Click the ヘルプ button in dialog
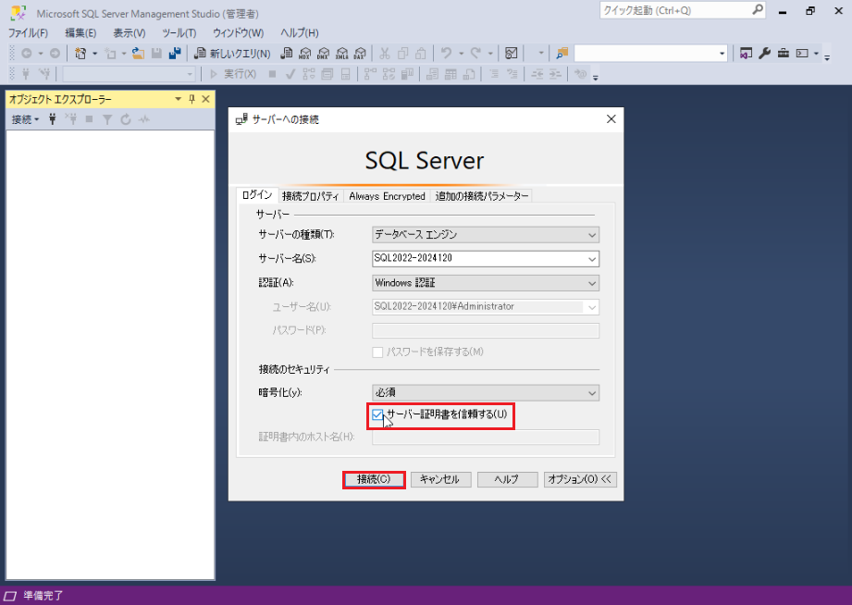 (508, 479)
